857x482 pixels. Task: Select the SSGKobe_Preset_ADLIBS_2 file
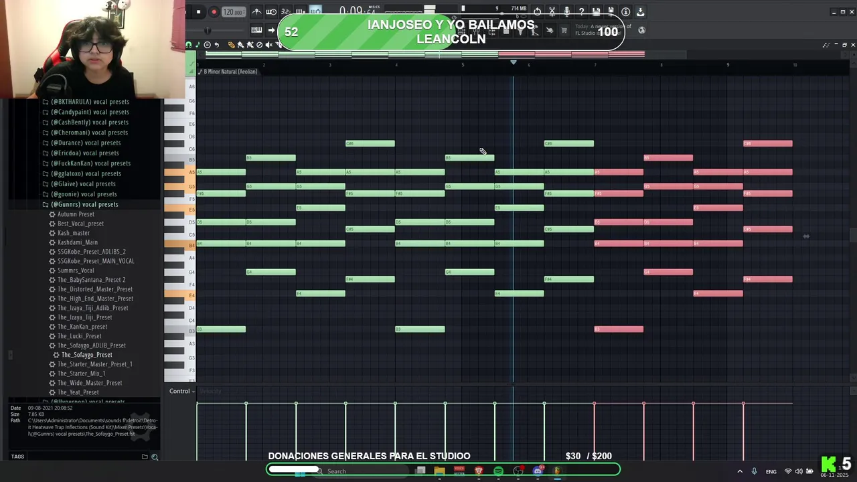tap(91, 252)
